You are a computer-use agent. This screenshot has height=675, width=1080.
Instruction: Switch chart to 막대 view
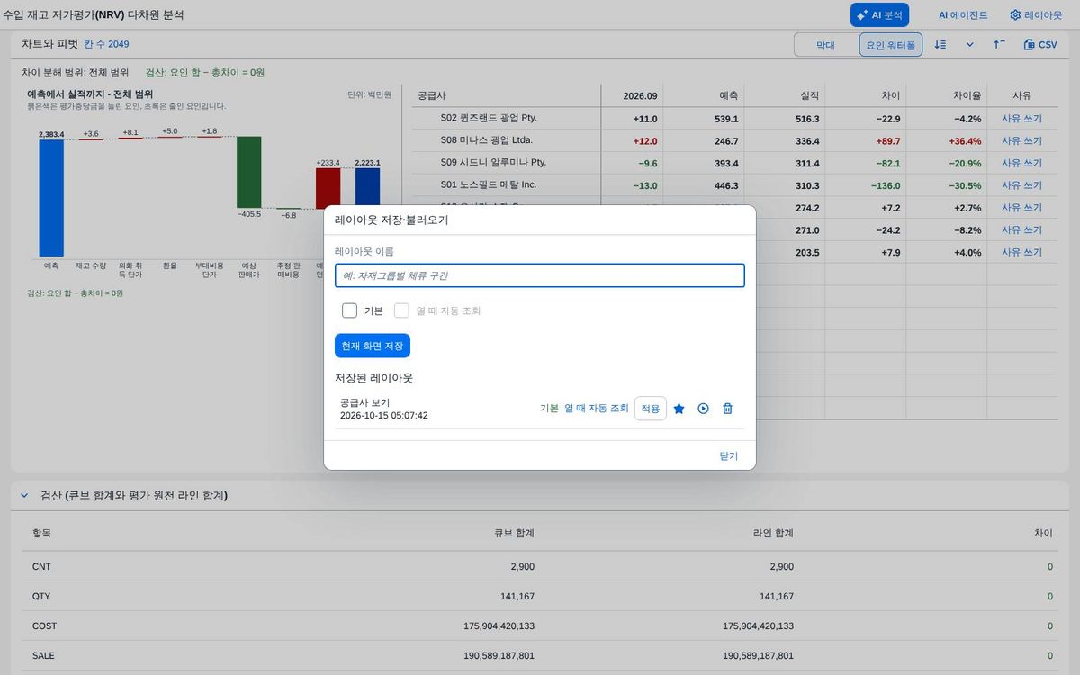pyautogui.click(x=825, y=45)
